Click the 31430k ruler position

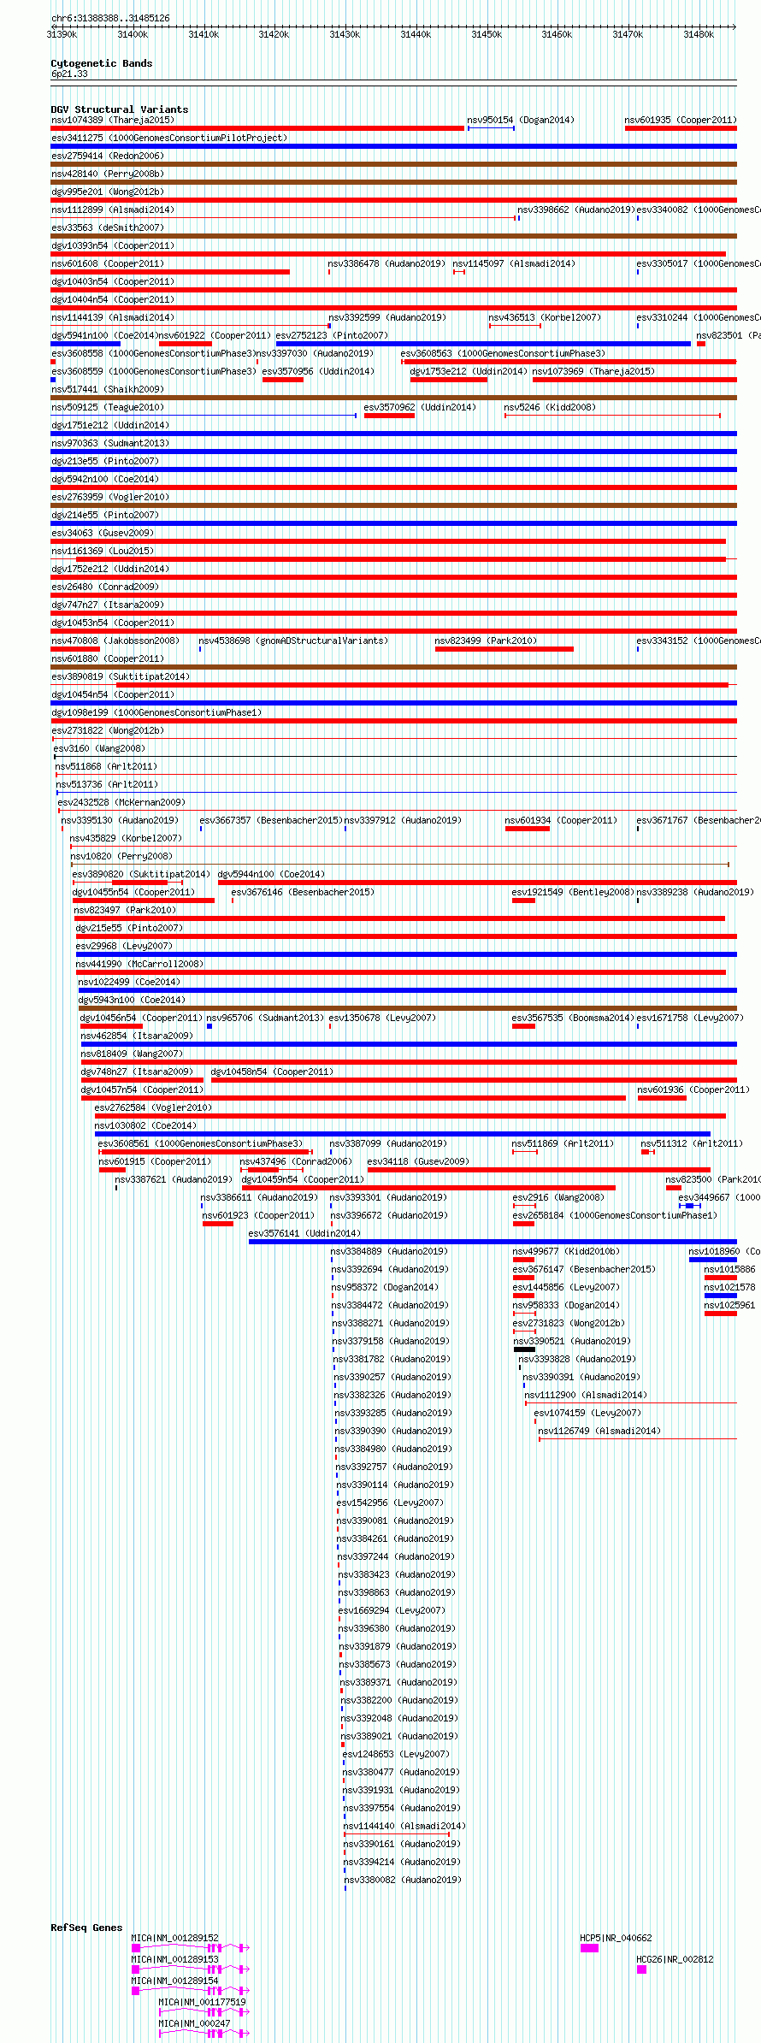pyautogui.click(x=345, y=34)
